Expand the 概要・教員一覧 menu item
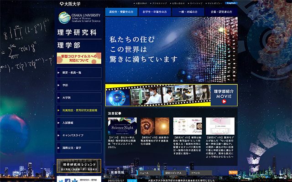This screenshot has width=292, height=182. tap(79, 73)
